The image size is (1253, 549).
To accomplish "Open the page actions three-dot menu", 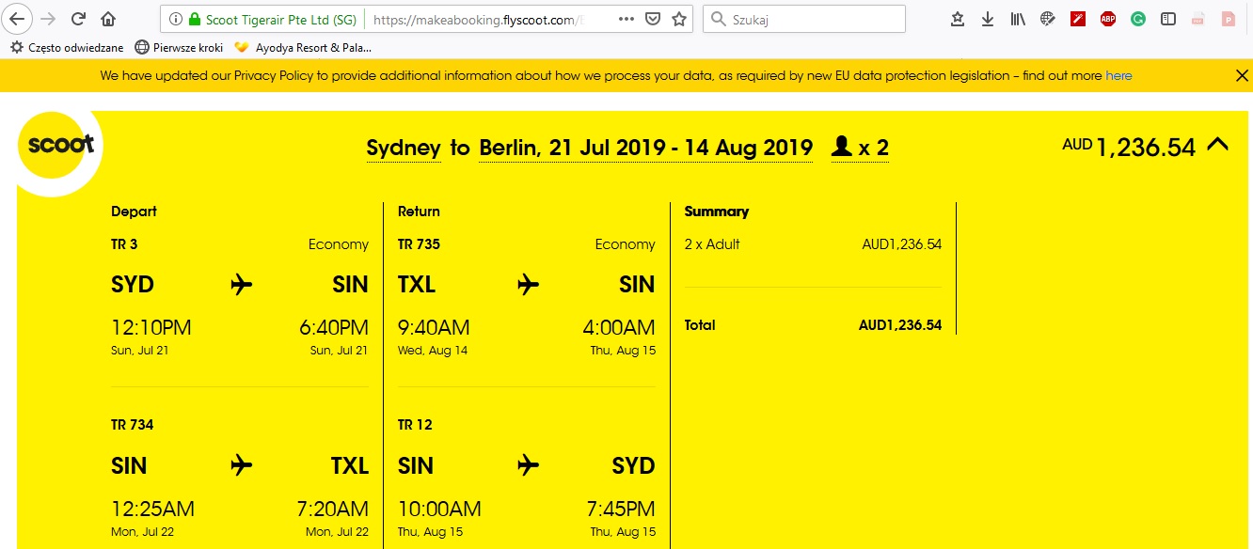I will click(626, 19).
